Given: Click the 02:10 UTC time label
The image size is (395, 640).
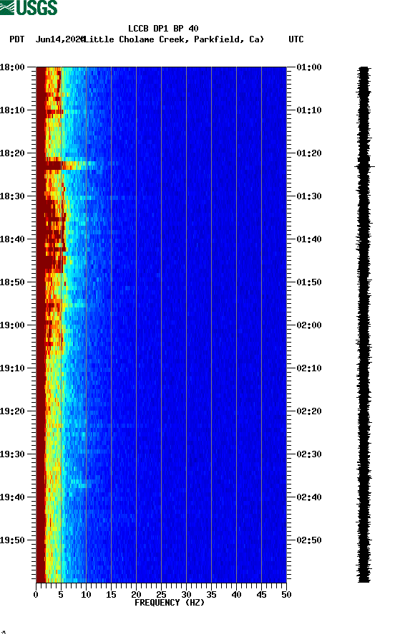Looking at the screenshot, I should point(309,368).
